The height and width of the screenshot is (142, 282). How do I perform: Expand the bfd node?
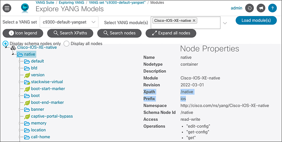point(20,68)
